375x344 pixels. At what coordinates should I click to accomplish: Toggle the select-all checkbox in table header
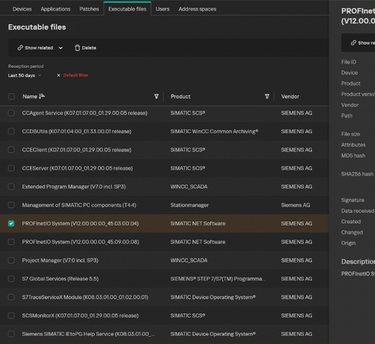tap(11, 96)
